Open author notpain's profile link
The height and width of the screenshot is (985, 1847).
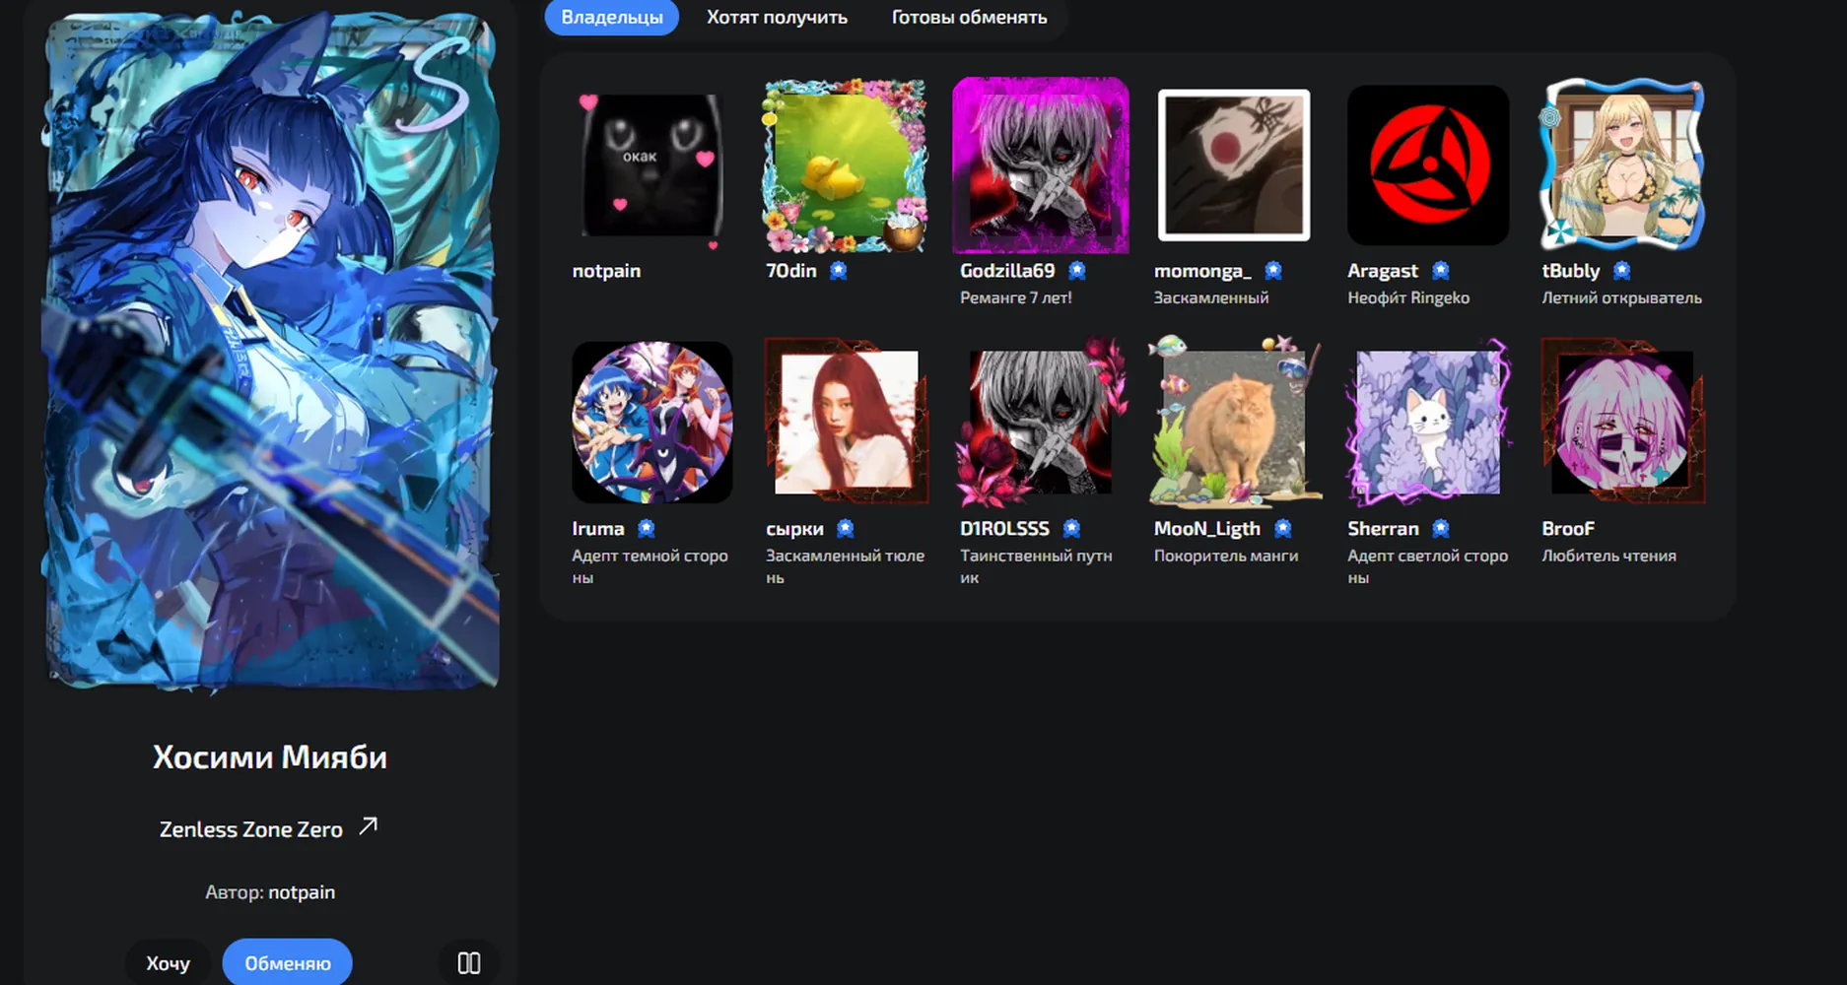pyautogui.click(x=302, y=891)
